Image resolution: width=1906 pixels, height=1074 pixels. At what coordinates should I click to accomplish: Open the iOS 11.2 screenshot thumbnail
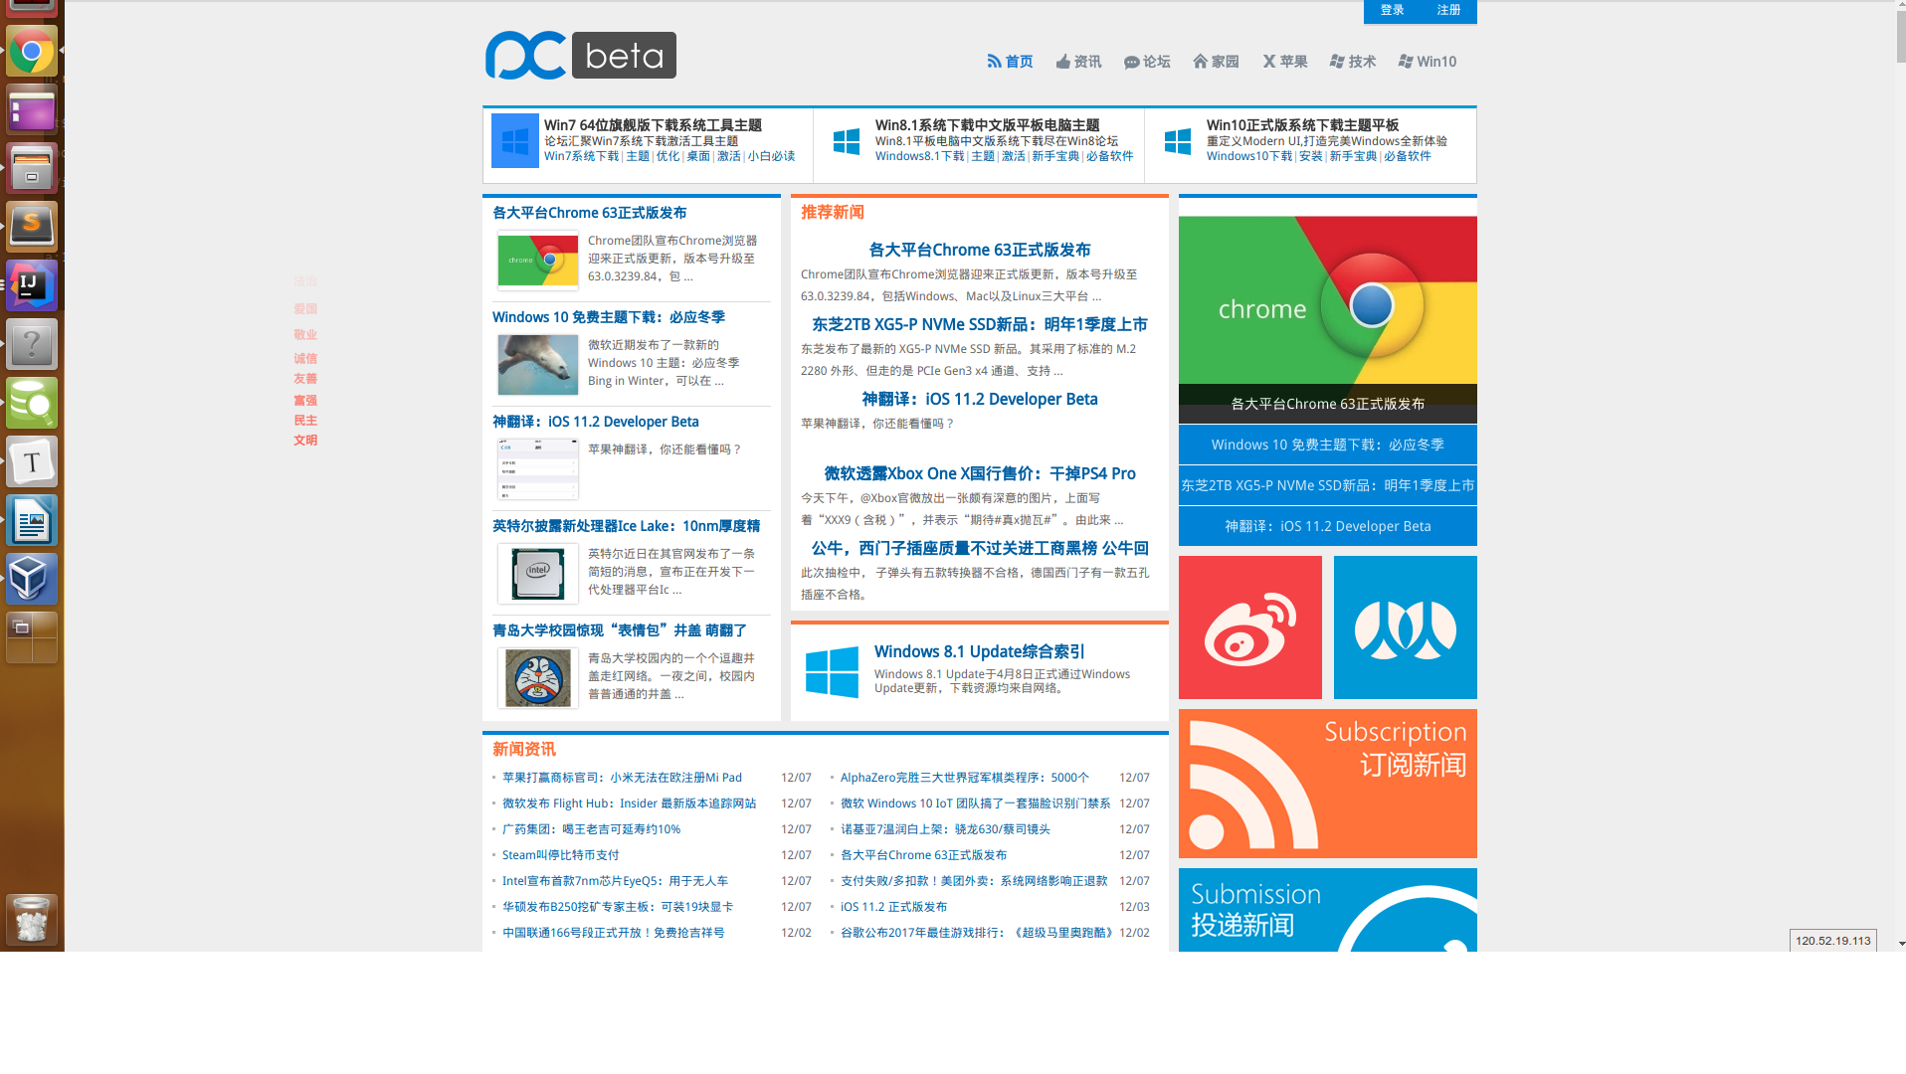538,469
